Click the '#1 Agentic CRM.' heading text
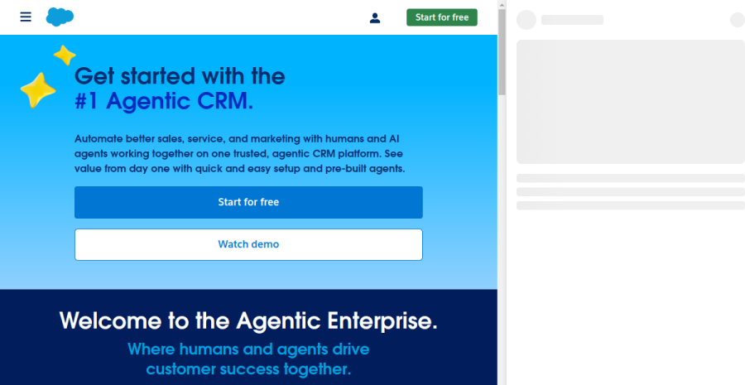 pos(164,101)
